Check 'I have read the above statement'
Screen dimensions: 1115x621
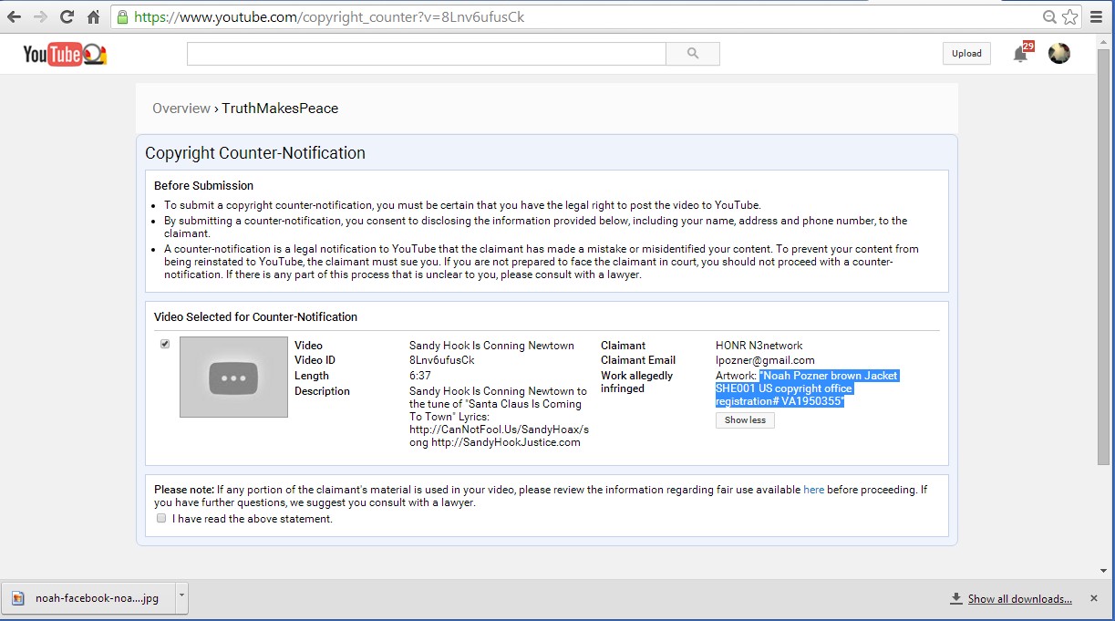click(x=161, y=518)
